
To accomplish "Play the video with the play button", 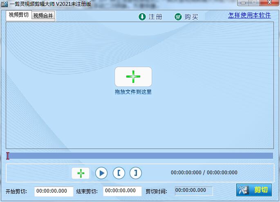I will point(101,173).
